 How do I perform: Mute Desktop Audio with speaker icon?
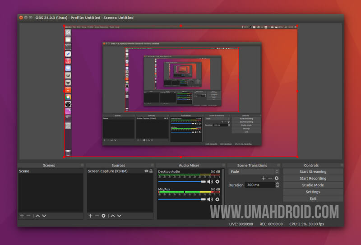tap(210, 182)
